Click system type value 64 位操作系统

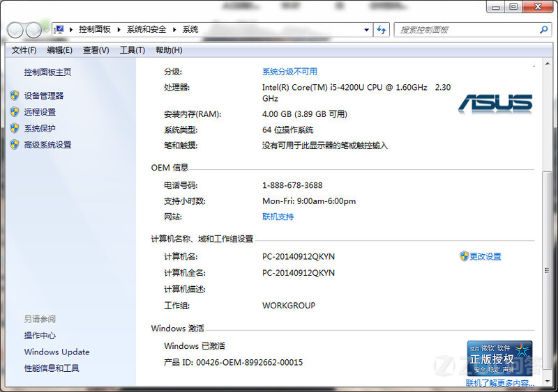288,130
